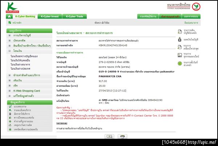Image resolution: width=218 pixels, height=146 pixels.
Task: Click the magnifier preview icon button
Action: coord(109,137)
